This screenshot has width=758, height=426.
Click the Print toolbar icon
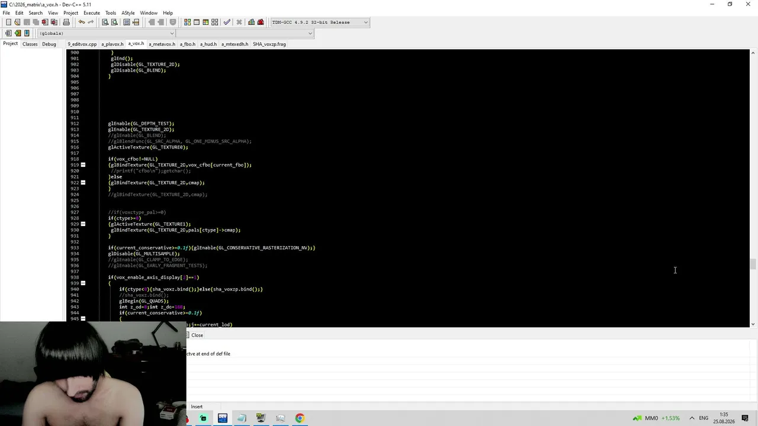(x=66, y=22)
